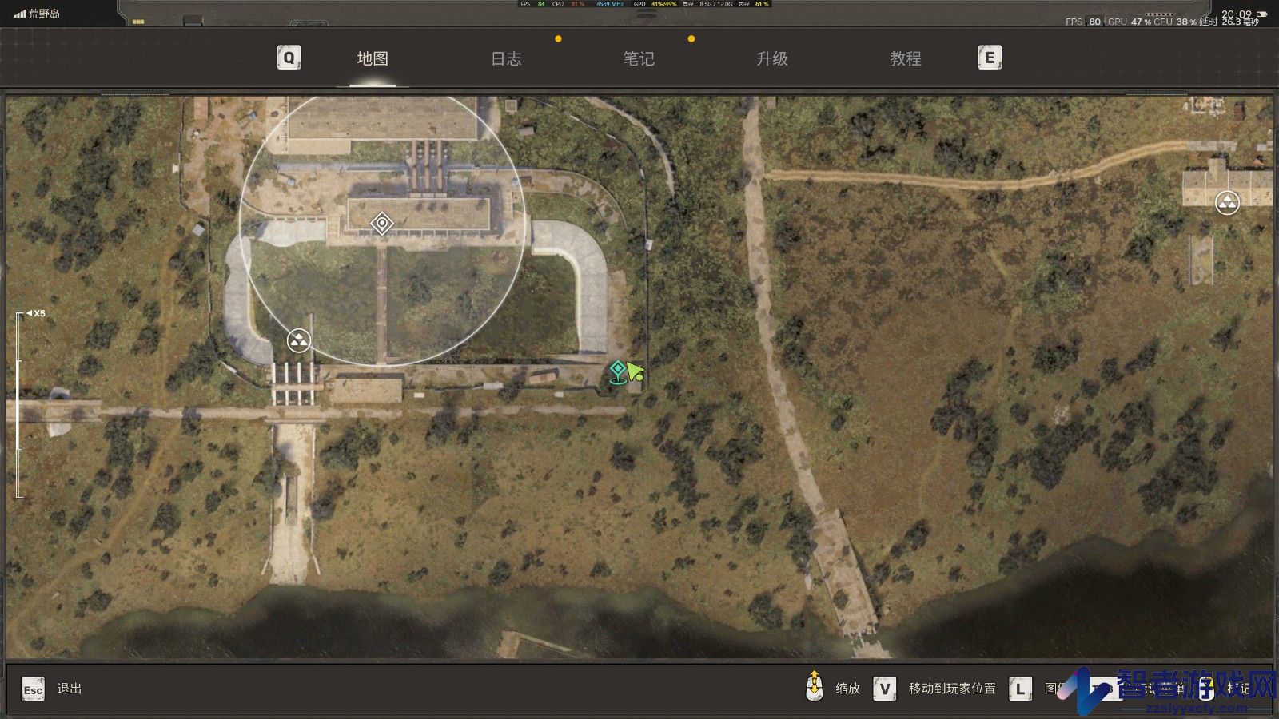Switch to the 笔记 (Notes) tab
This screenshot has width=1279, height=719.
639,58
